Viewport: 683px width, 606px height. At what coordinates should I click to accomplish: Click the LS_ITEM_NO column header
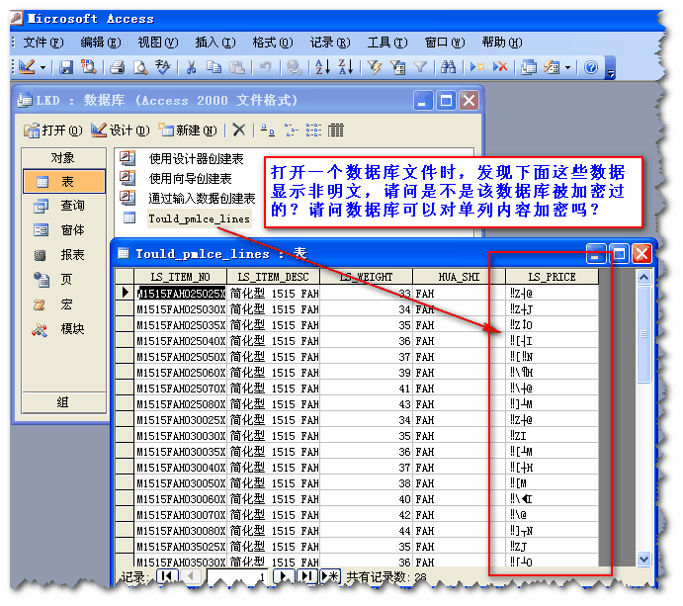[x=180, y=277]
